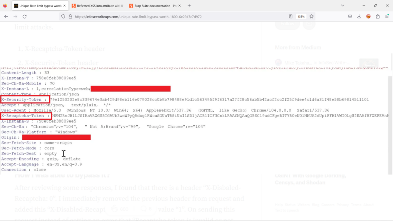Go back to previous page
This screenshot has width=393, height=221.
point(6,17)
